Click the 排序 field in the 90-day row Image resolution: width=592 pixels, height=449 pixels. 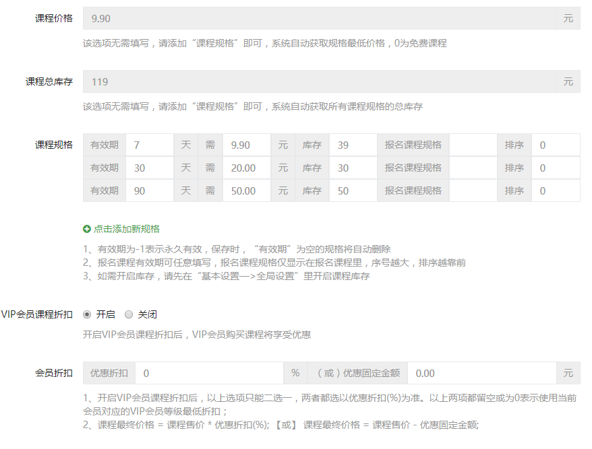556,191
